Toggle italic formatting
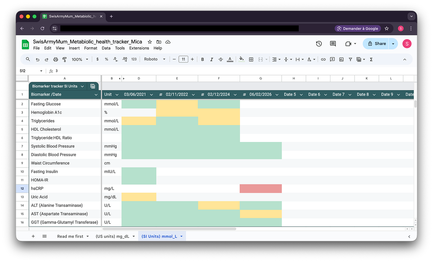433x262 pixels. (211, 59)
